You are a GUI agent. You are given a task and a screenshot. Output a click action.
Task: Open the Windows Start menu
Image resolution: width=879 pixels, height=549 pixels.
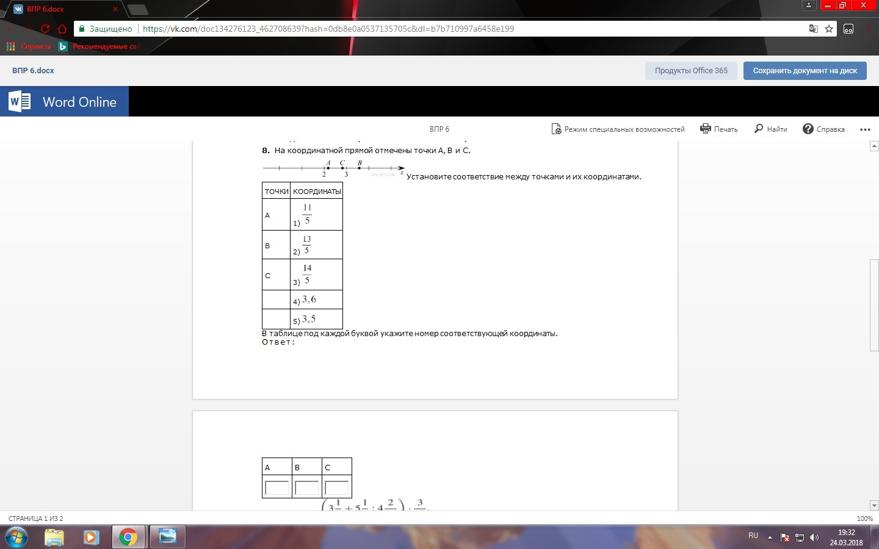16,537
